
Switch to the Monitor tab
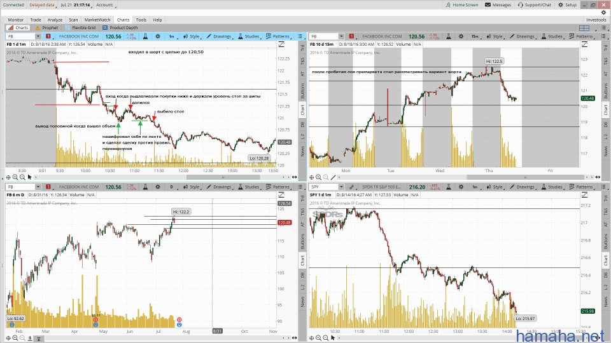coord(15,20)
